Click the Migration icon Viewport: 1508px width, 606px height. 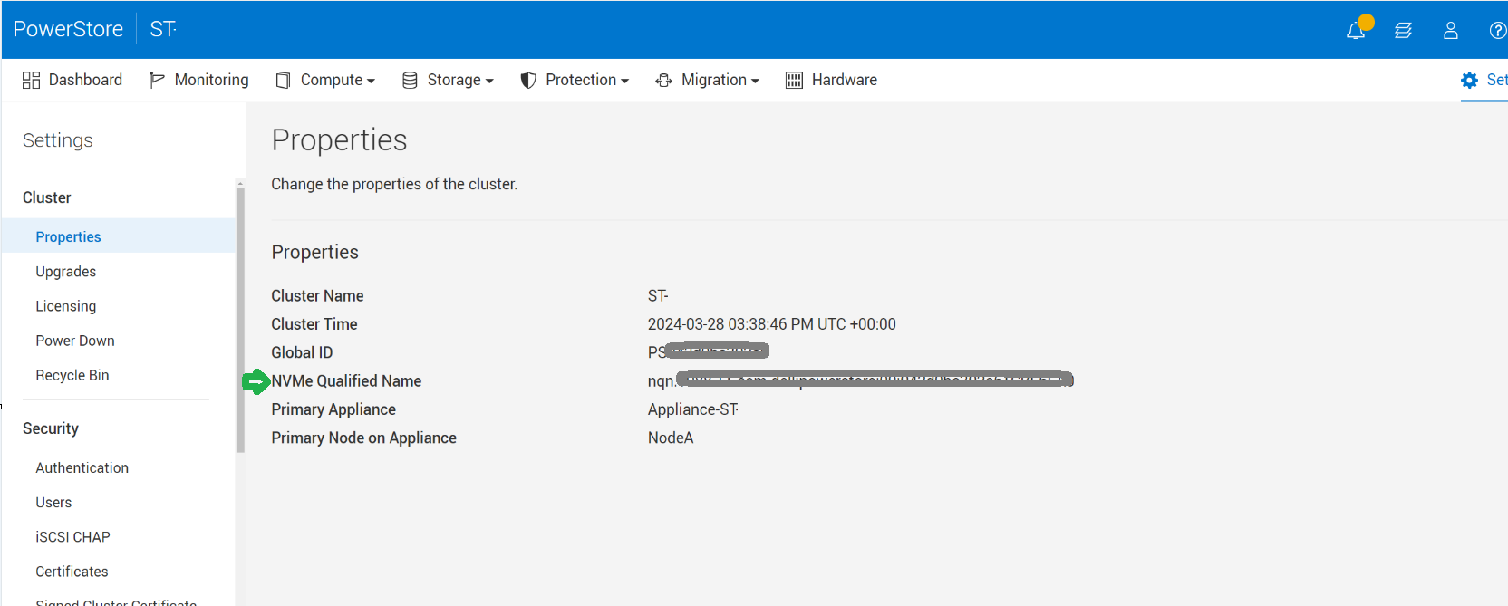coord(663,80)
